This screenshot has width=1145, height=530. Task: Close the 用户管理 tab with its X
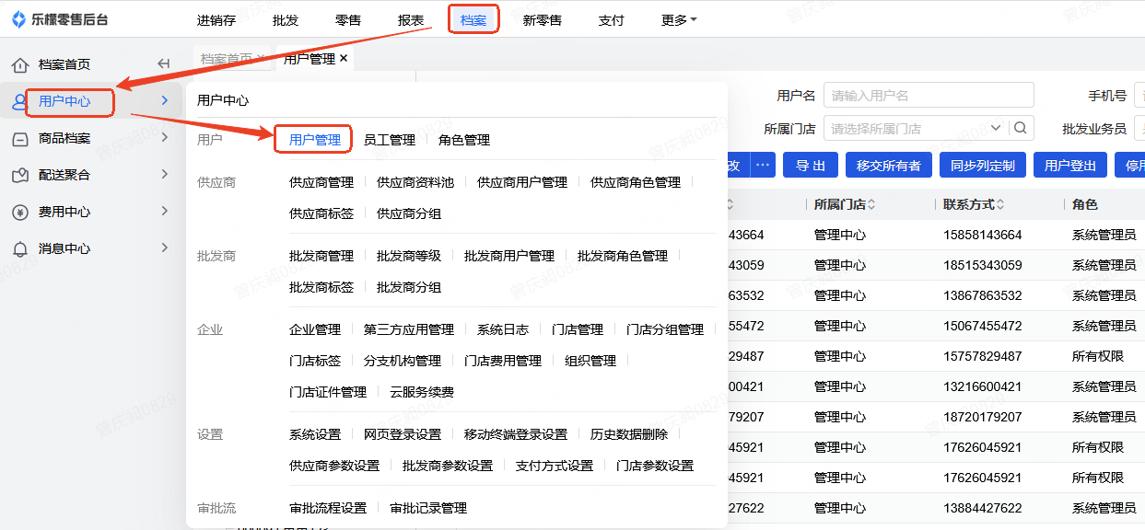click(344, 58)
